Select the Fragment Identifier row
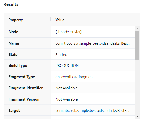 (69, 88)
